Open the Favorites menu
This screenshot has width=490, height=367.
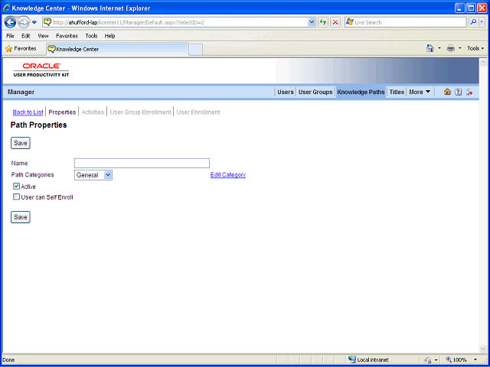click(x=67, y=36)
